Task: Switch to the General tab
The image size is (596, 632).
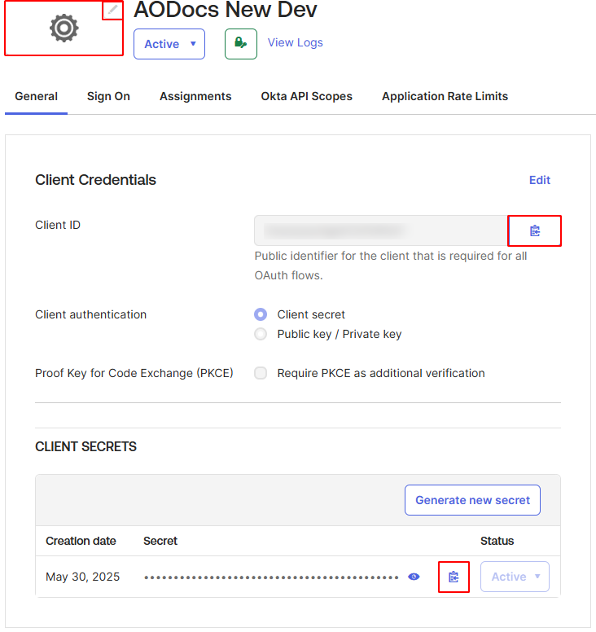Action: [37, 96]
